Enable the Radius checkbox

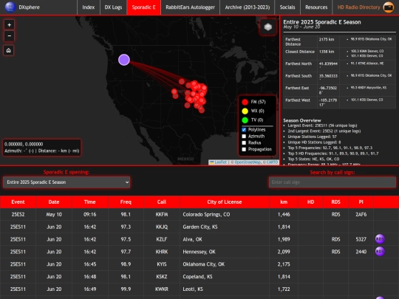(x=244, y=143)
